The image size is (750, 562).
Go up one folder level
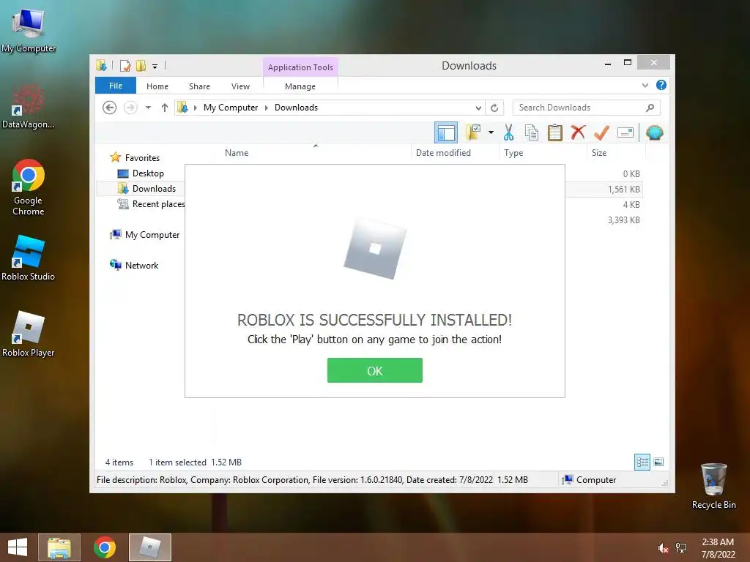tap(165, 108)
